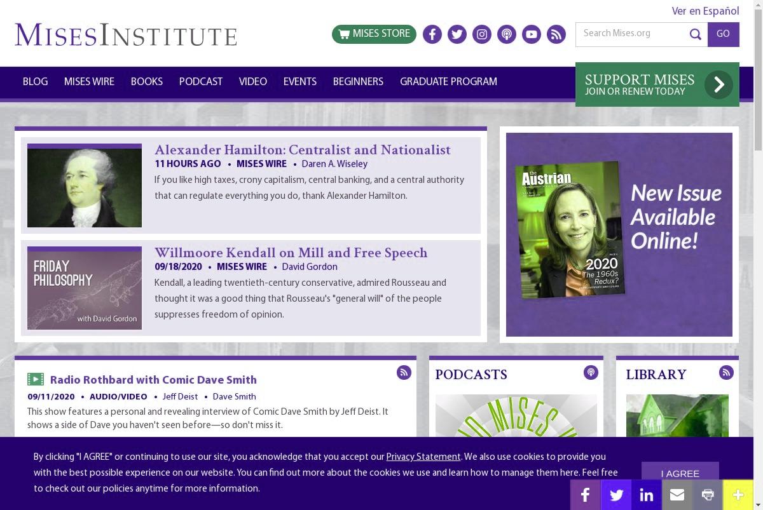Open the Mises Instagram page icon
The width and height of the screenshot is (763, 510).
482,34
